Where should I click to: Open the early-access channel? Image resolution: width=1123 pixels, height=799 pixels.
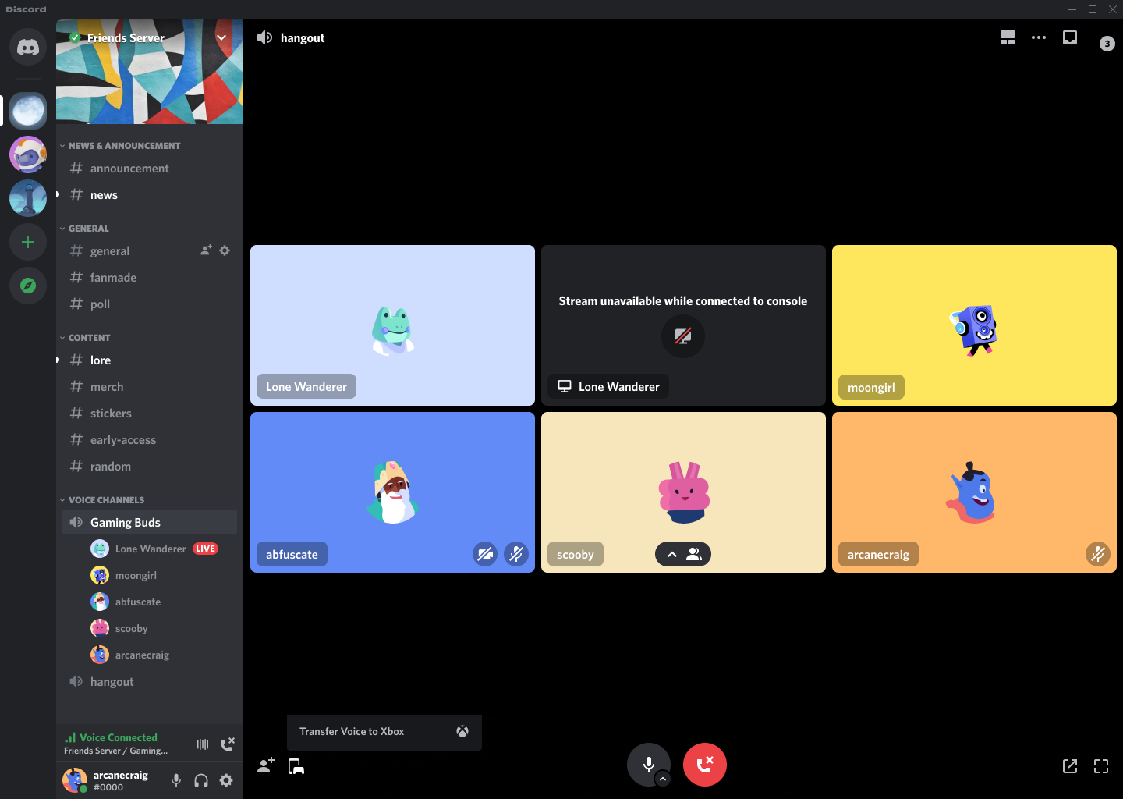(123, 440)
